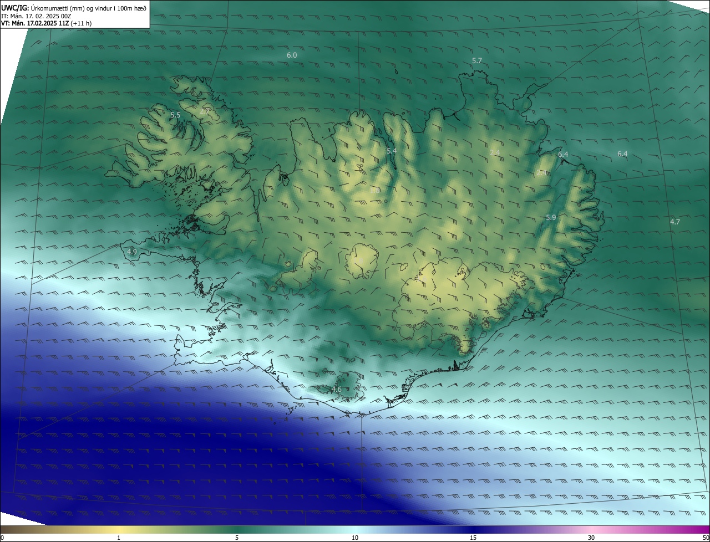The height and width of the screenshot is (542, 710).
Task: Click the 6.0 value label on the map
Action: 292,55
